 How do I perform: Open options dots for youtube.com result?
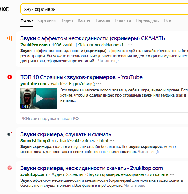tap(99, 84)
